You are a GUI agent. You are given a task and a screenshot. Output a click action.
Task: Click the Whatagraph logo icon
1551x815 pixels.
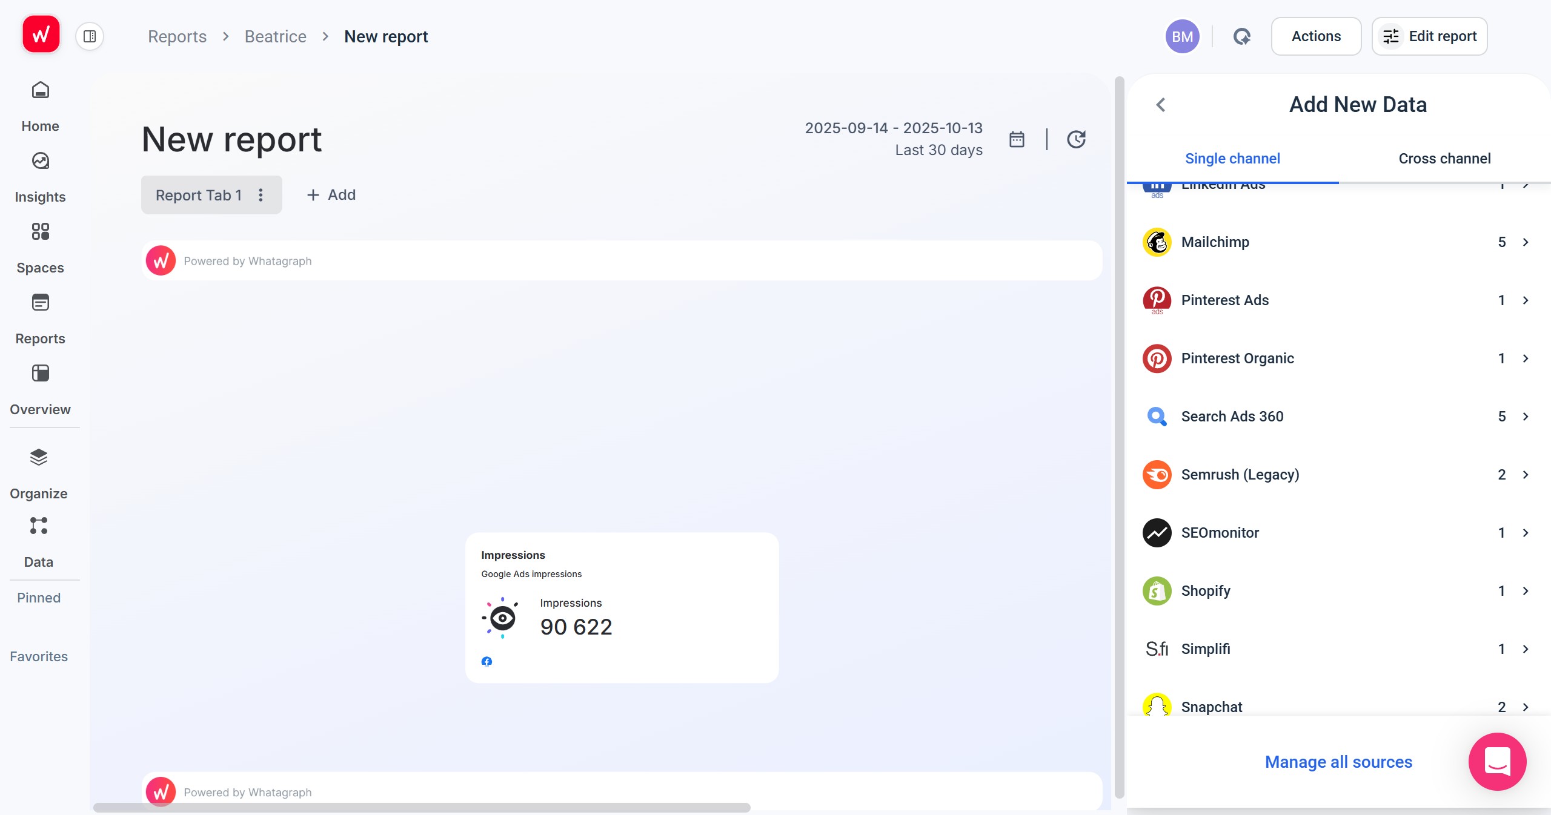41,35
